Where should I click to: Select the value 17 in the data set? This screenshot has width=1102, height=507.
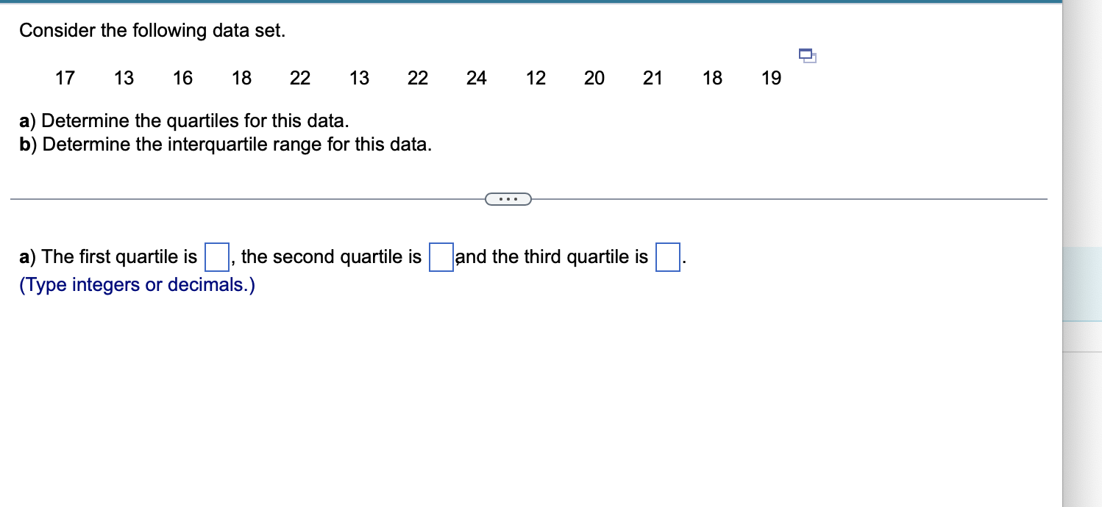(64, 78)
